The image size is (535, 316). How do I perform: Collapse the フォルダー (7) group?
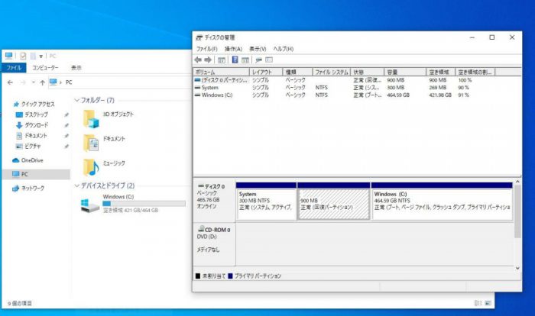76,100
